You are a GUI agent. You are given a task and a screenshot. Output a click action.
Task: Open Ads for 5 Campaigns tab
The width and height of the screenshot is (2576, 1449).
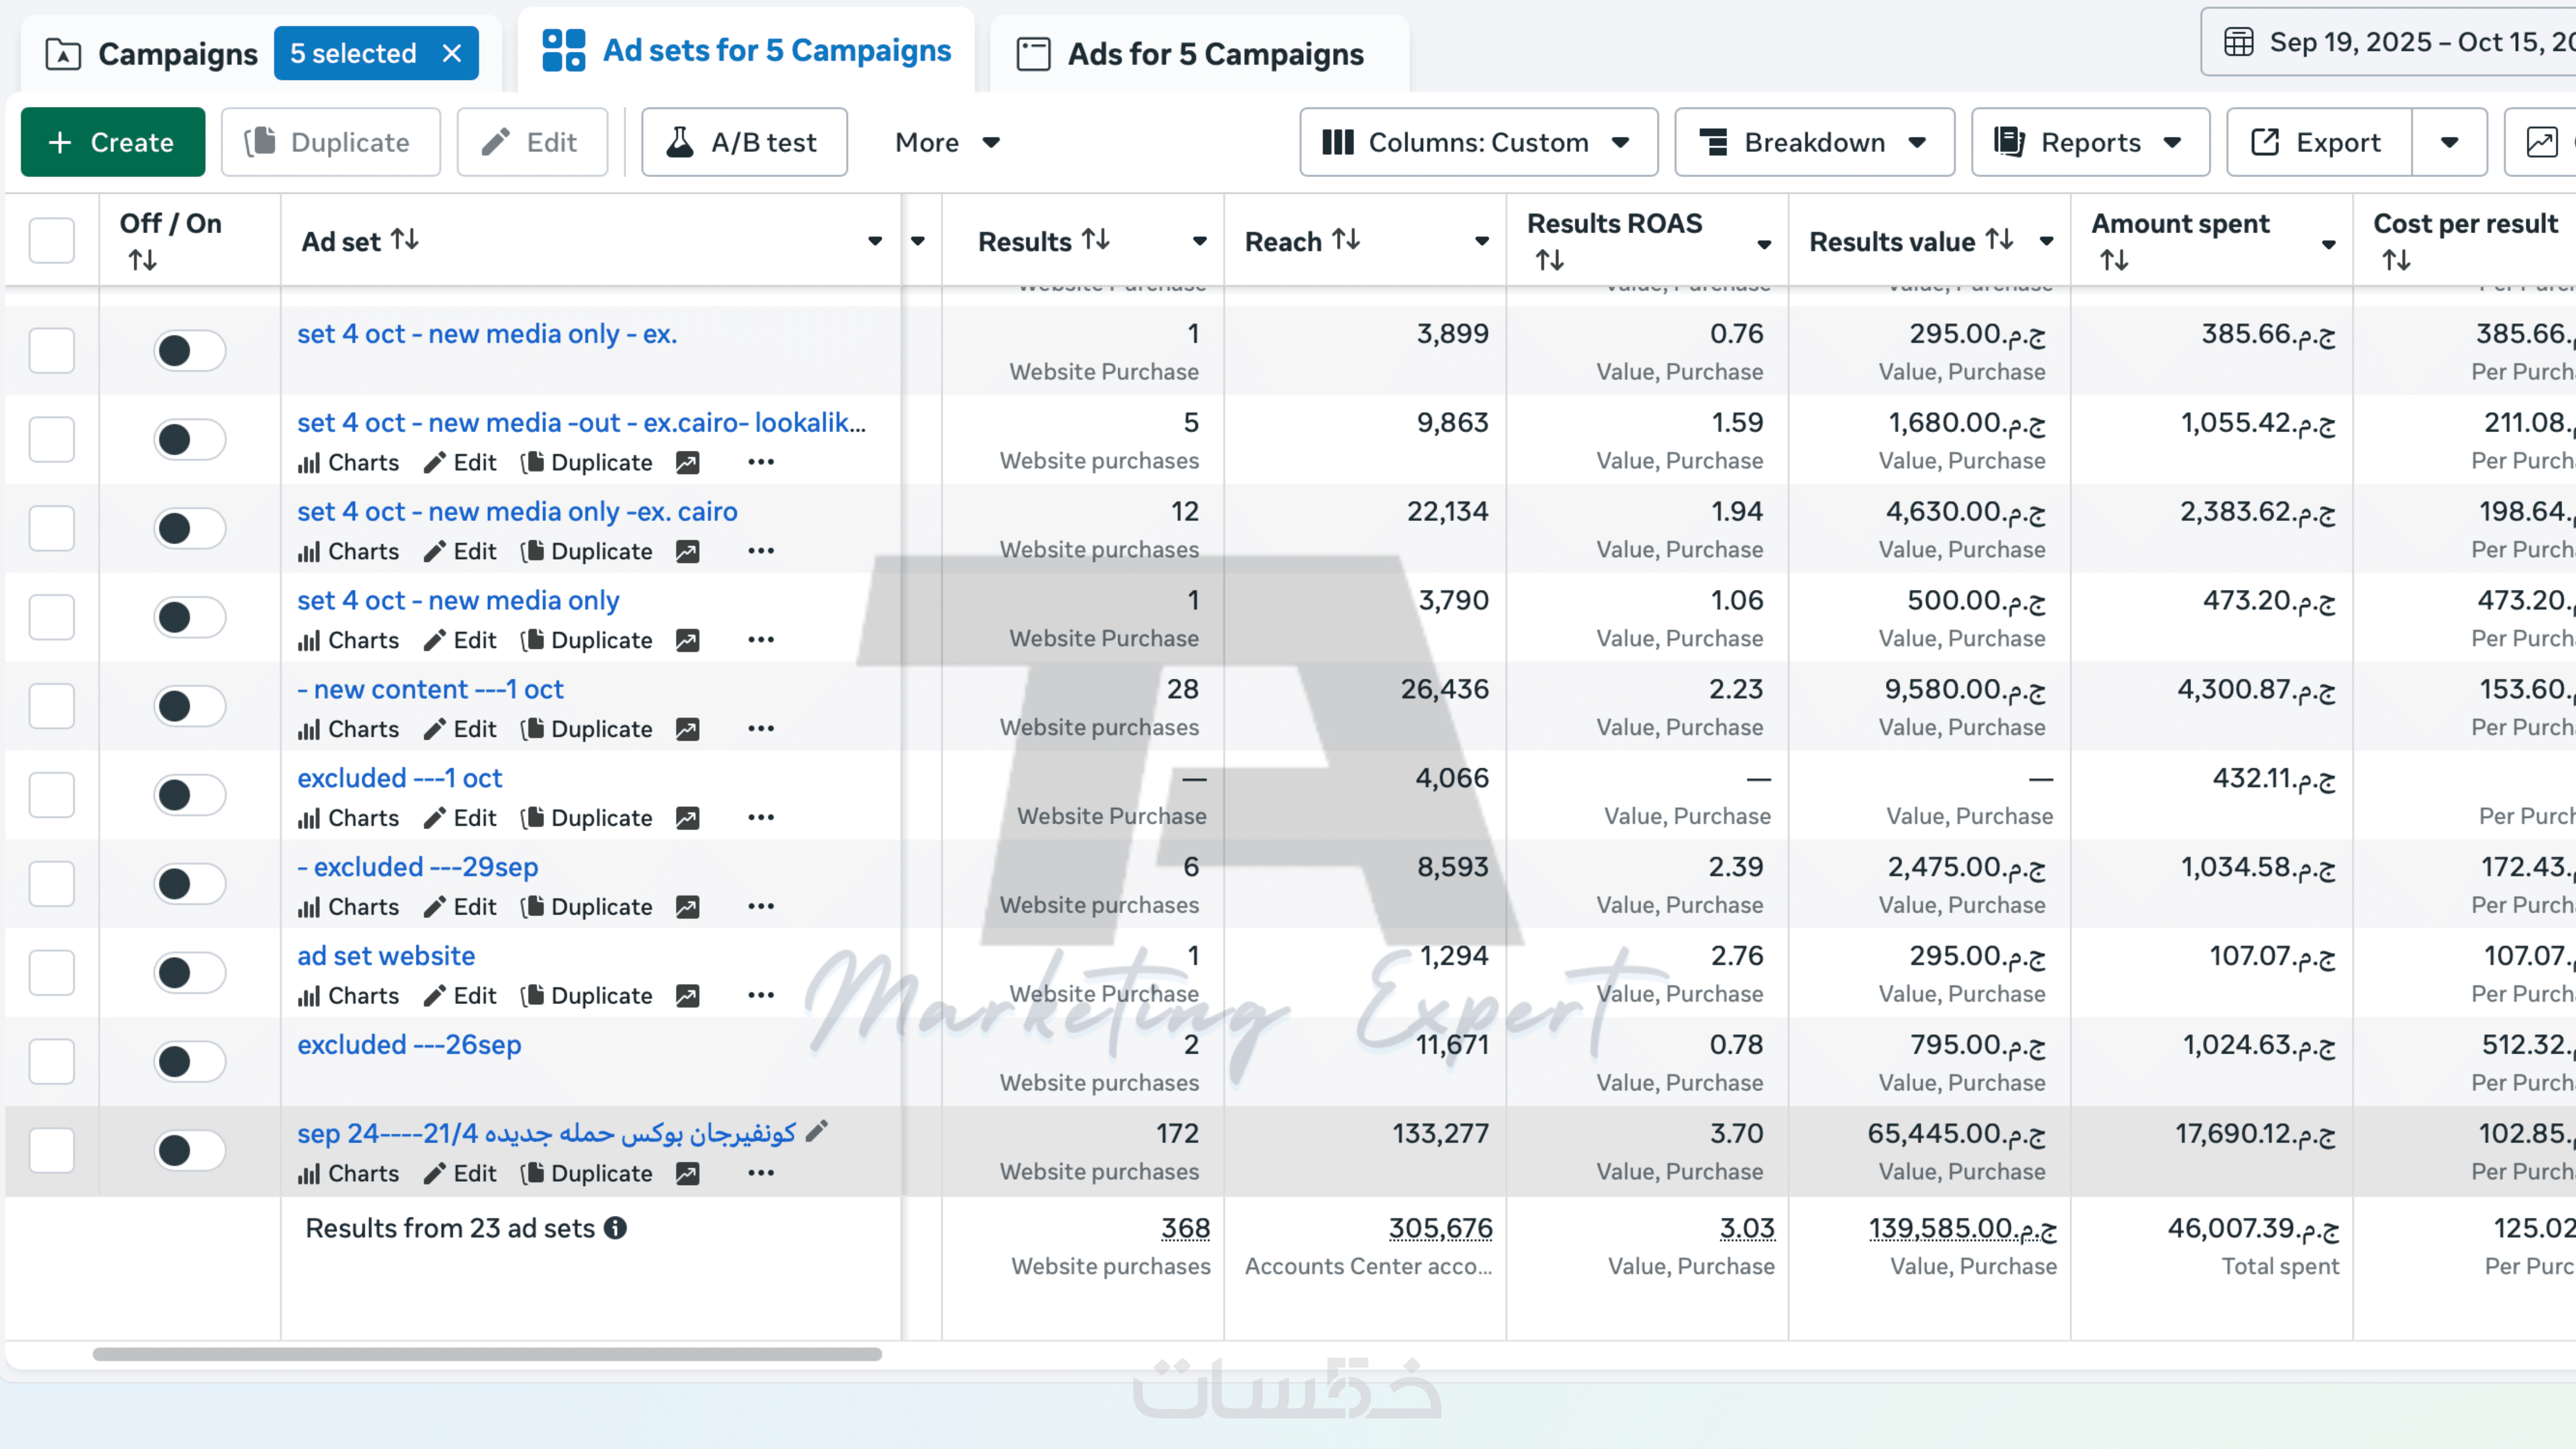(1190, 53)
